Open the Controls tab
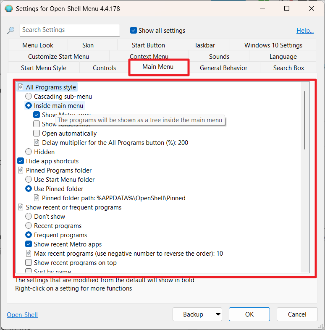The width and height of the screenshot is (325, 330). point(104,68)
